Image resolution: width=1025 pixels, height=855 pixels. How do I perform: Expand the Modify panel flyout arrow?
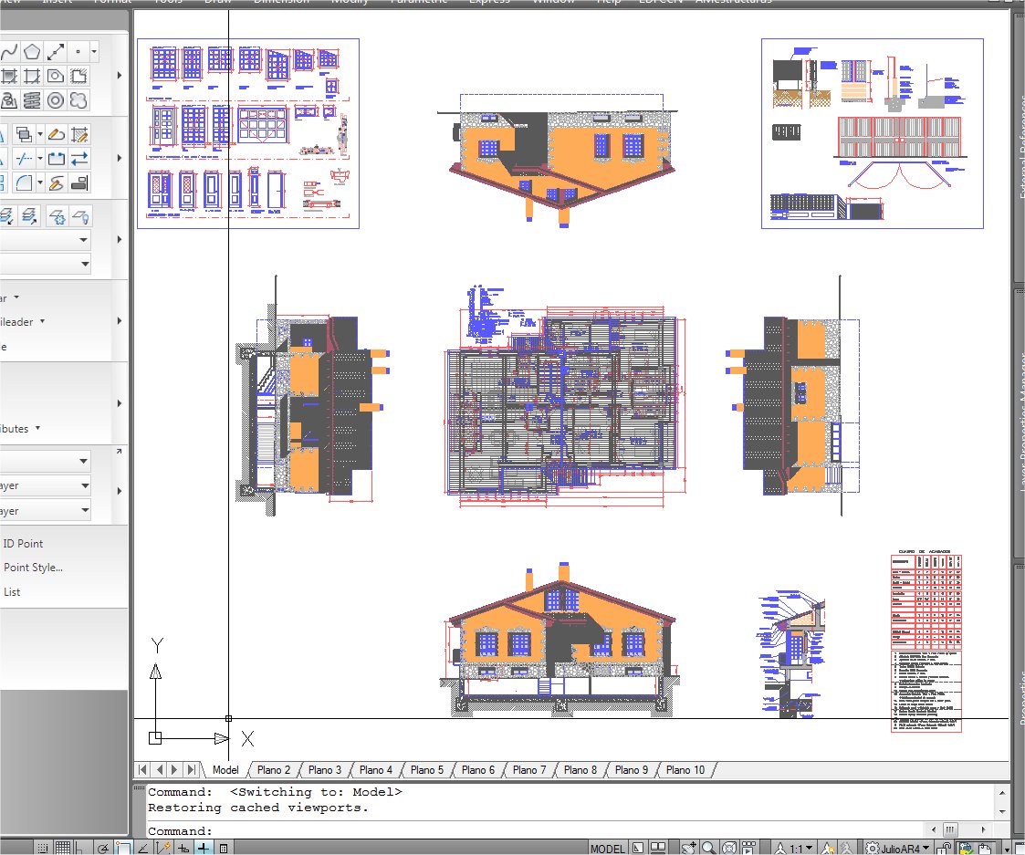pyautogui.click(x=119, y=158)
